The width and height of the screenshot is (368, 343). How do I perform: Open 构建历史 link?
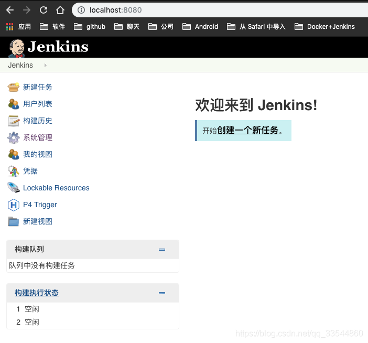tap(38, 121)
